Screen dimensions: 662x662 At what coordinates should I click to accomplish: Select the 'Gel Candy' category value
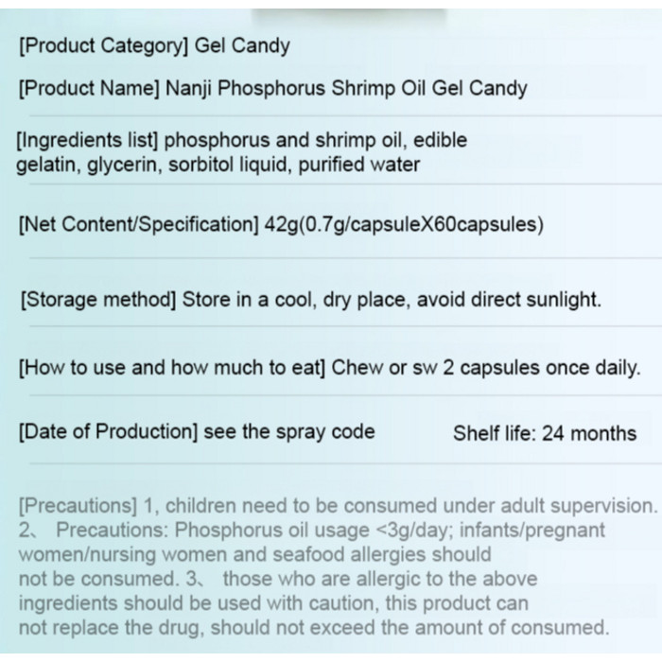click(x=243, y=45)
